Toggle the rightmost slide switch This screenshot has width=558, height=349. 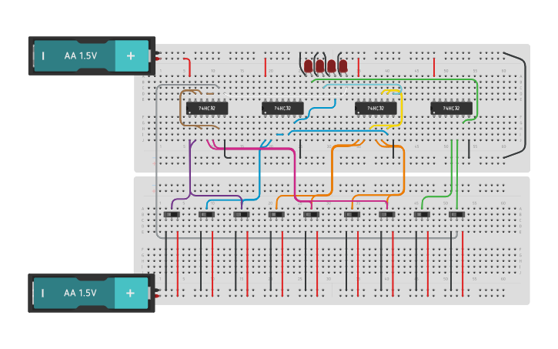[x=457, y=215]
